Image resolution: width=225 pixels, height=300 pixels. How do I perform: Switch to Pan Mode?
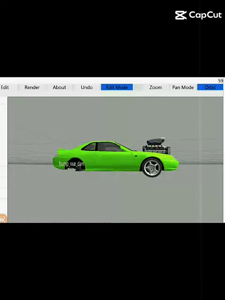pyautogui.click(x=183, y=87)
